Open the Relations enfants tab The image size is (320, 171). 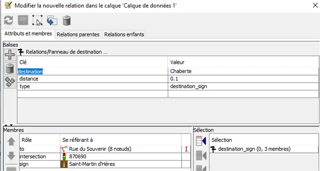[x=124, y=34]
